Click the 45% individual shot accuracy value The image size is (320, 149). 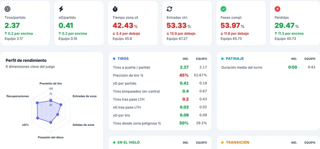(x=184, y=75)
